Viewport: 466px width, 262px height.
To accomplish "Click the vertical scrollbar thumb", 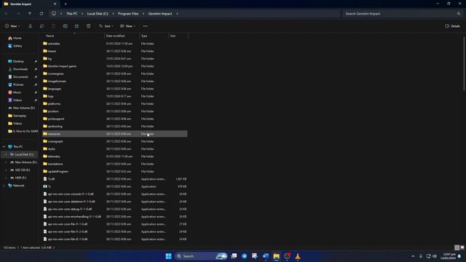I will pos(464,64).
